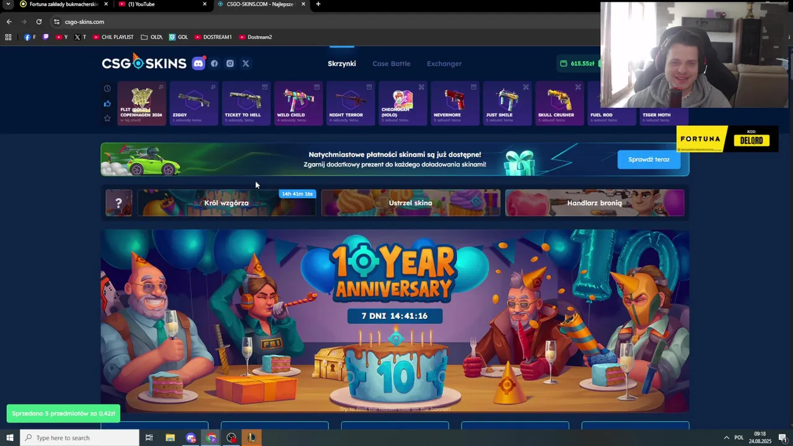Close the Fortuna browser tab

coord(106,4)
